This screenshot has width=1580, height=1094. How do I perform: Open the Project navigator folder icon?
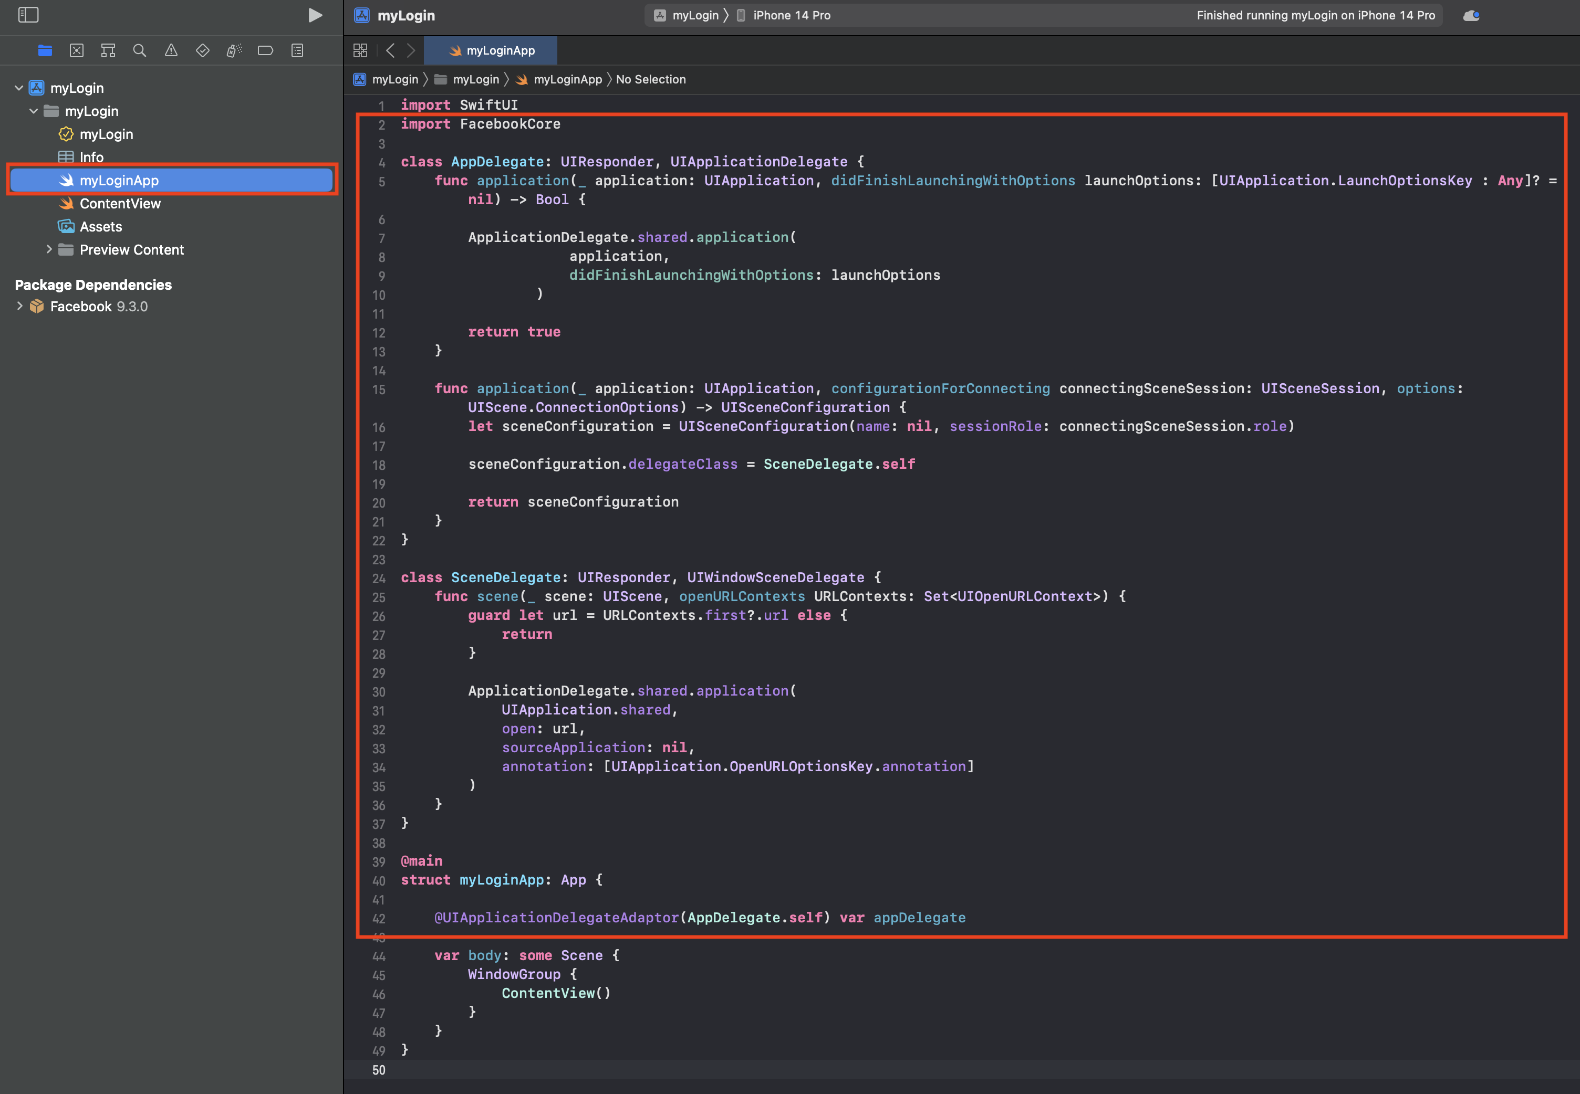coord(45,50)
